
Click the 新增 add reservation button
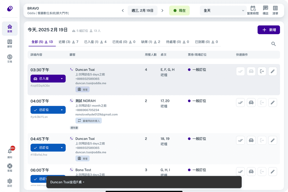(269, 30)
